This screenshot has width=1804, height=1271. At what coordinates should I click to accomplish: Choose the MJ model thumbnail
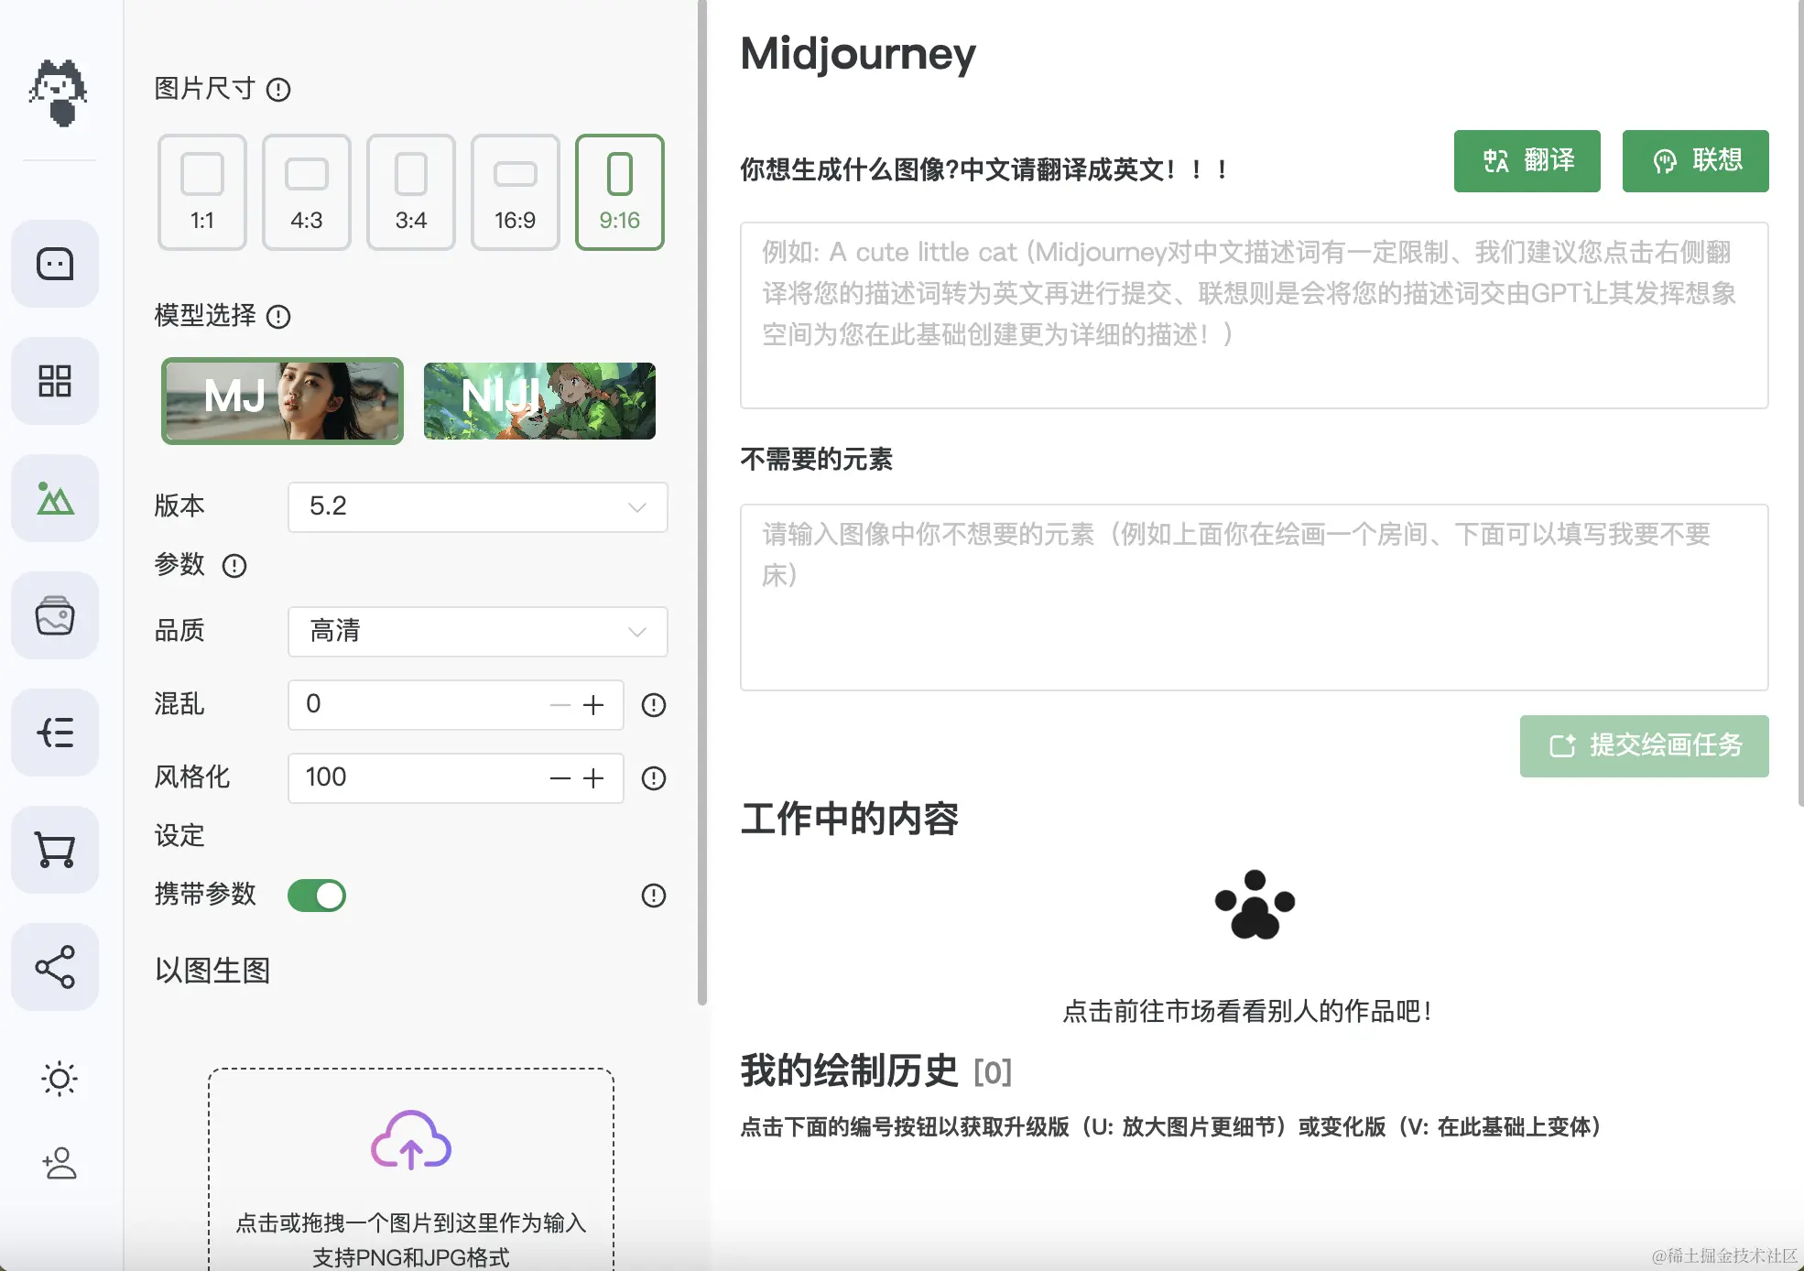pyautogui.click(x=282, y=401)
